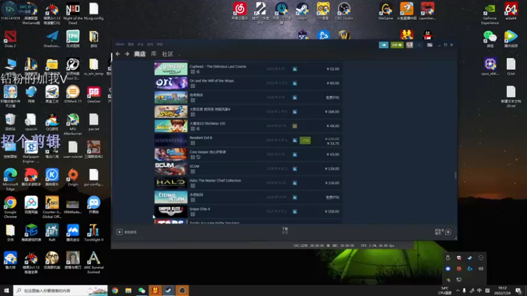Open File Explorer from the taskbar
Screen dimensions: 527x296
pyautogui.click(x=128, y=290)
